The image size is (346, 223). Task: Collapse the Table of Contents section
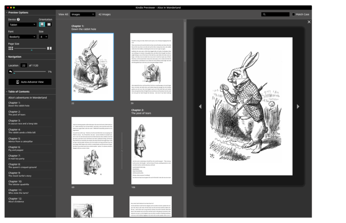7,91
